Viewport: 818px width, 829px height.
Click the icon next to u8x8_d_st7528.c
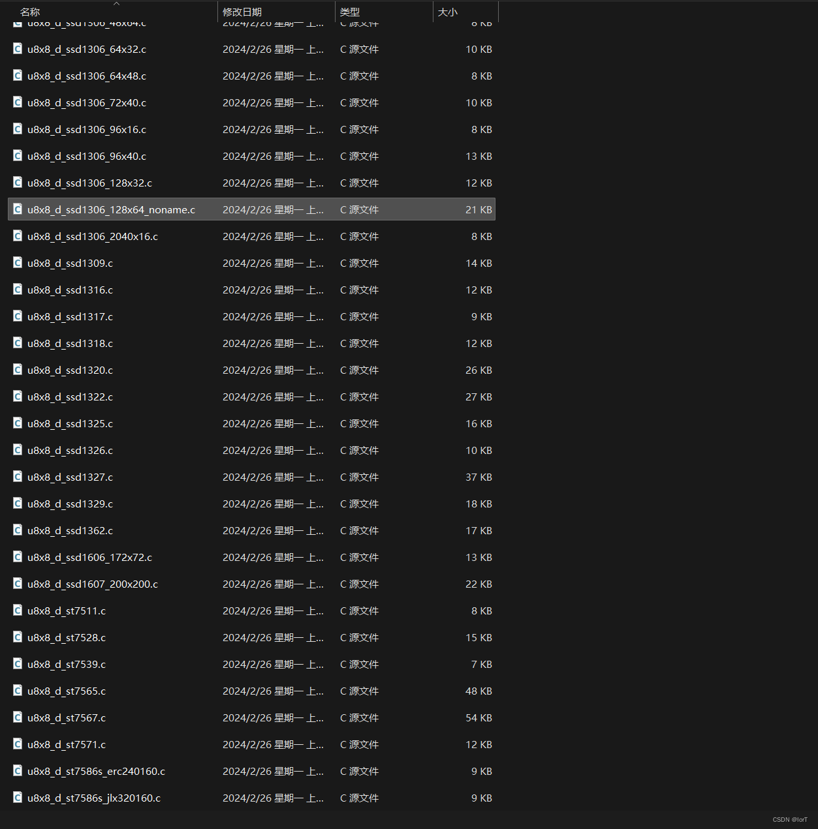coord(18,637)
